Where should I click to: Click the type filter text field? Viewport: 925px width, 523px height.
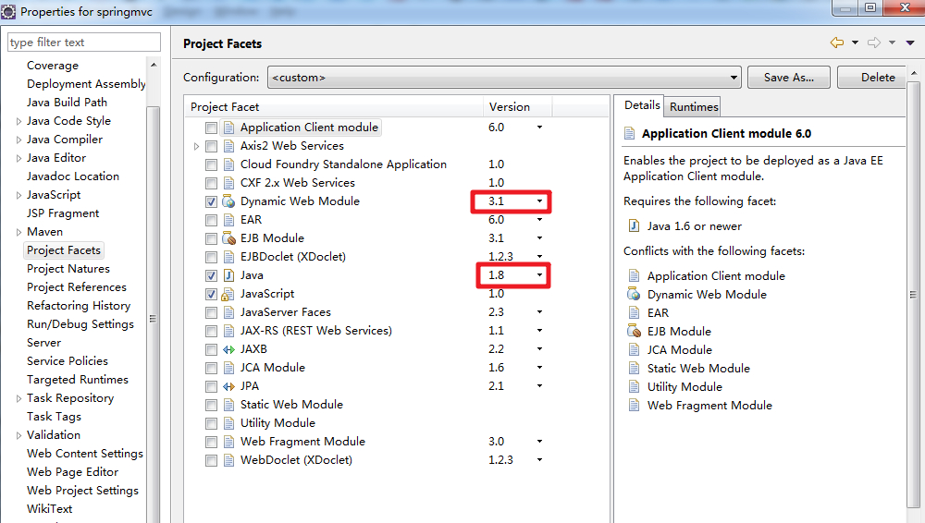coord(84,43)
